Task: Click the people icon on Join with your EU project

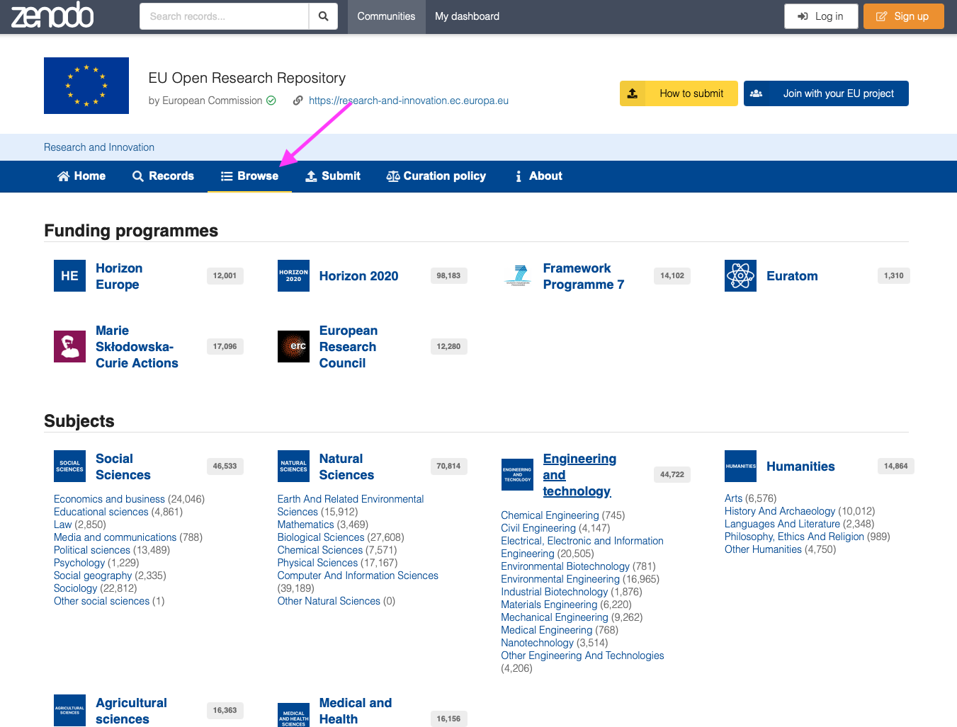Action: tap(757, 93)
